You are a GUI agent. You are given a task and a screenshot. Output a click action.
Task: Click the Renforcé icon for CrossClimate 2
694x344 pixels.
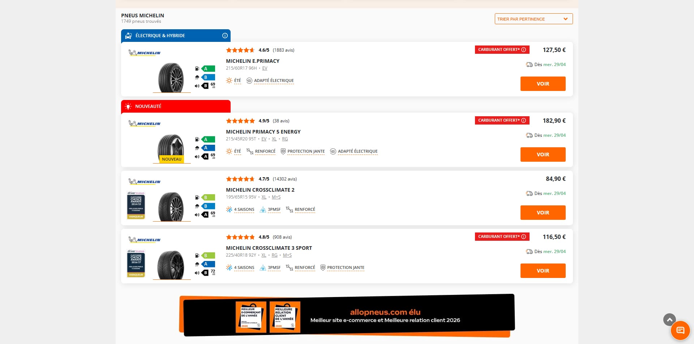pyautogui.click(x=289, y=209)
